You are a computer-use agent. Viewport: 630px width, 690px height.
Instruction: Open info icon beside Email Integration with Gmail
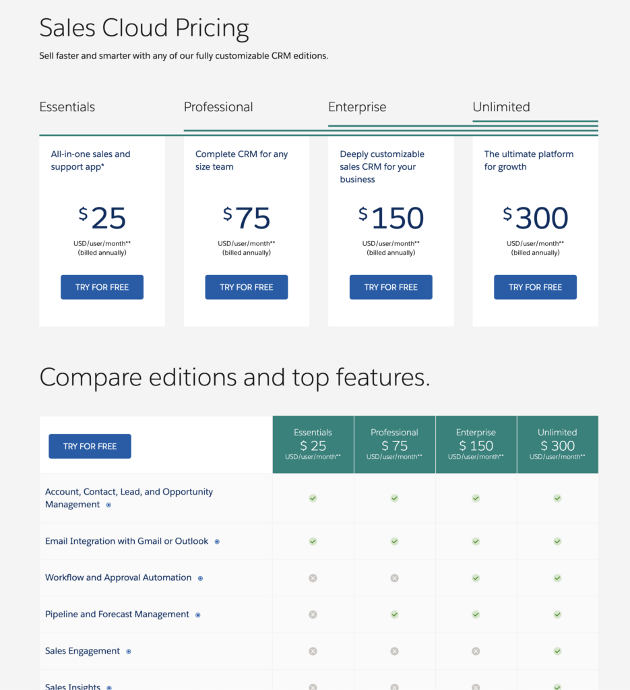tap(217, 542)
